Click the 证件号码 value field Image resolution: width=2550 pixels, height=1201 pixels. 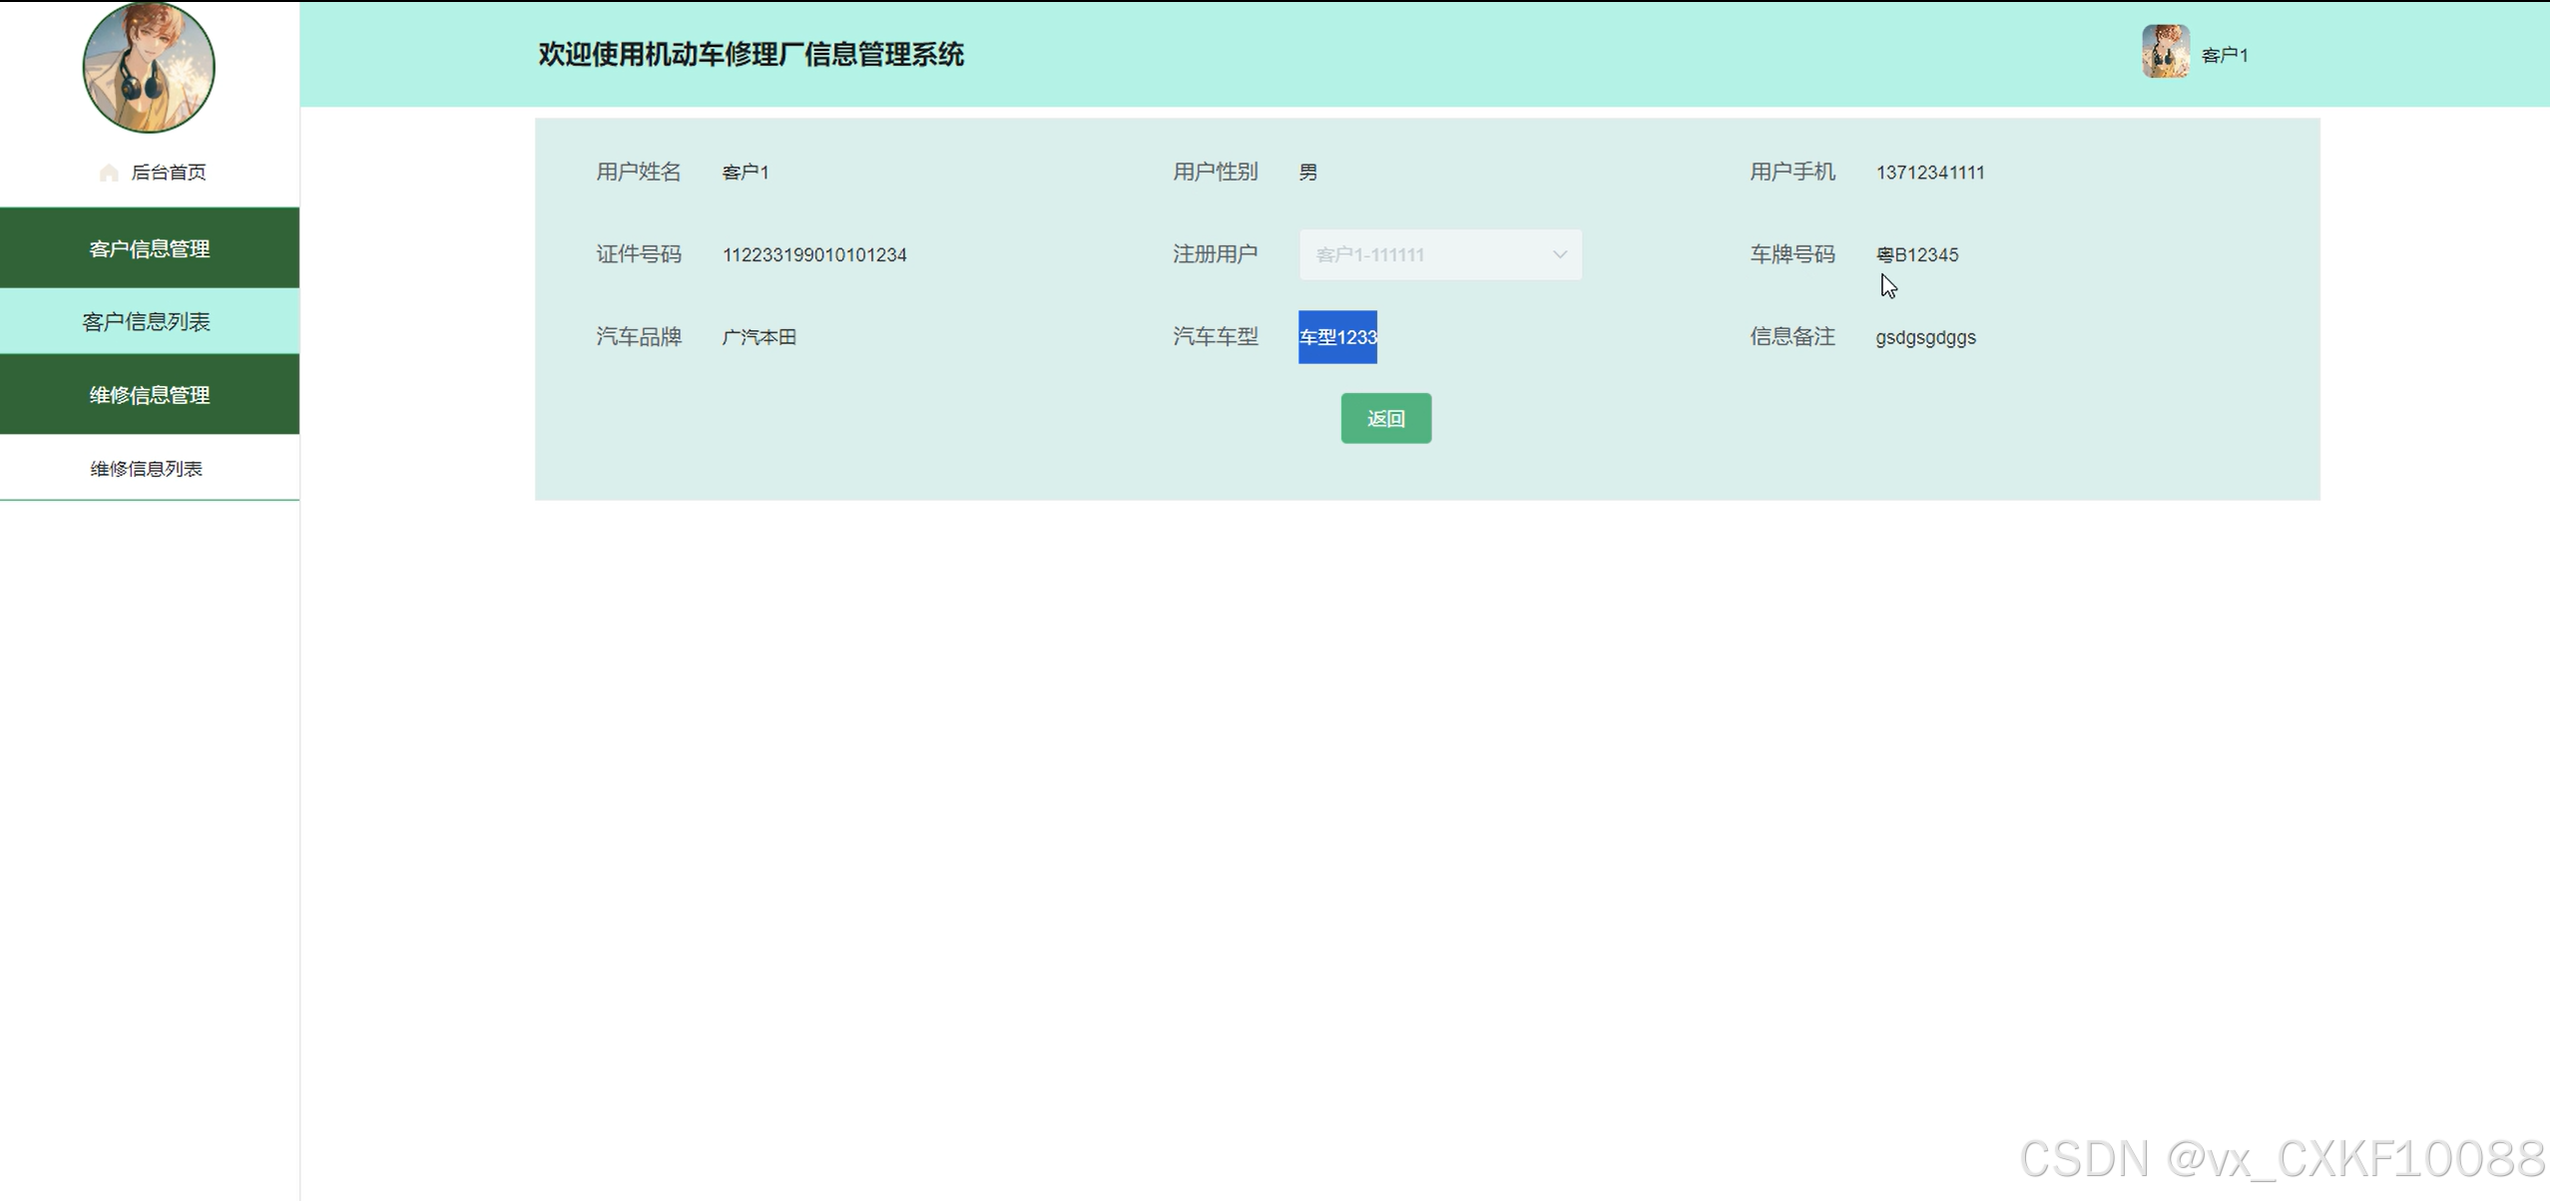(x=814, y=254)
